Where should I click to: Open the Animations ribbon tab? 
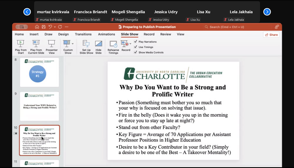coord(106,34)
